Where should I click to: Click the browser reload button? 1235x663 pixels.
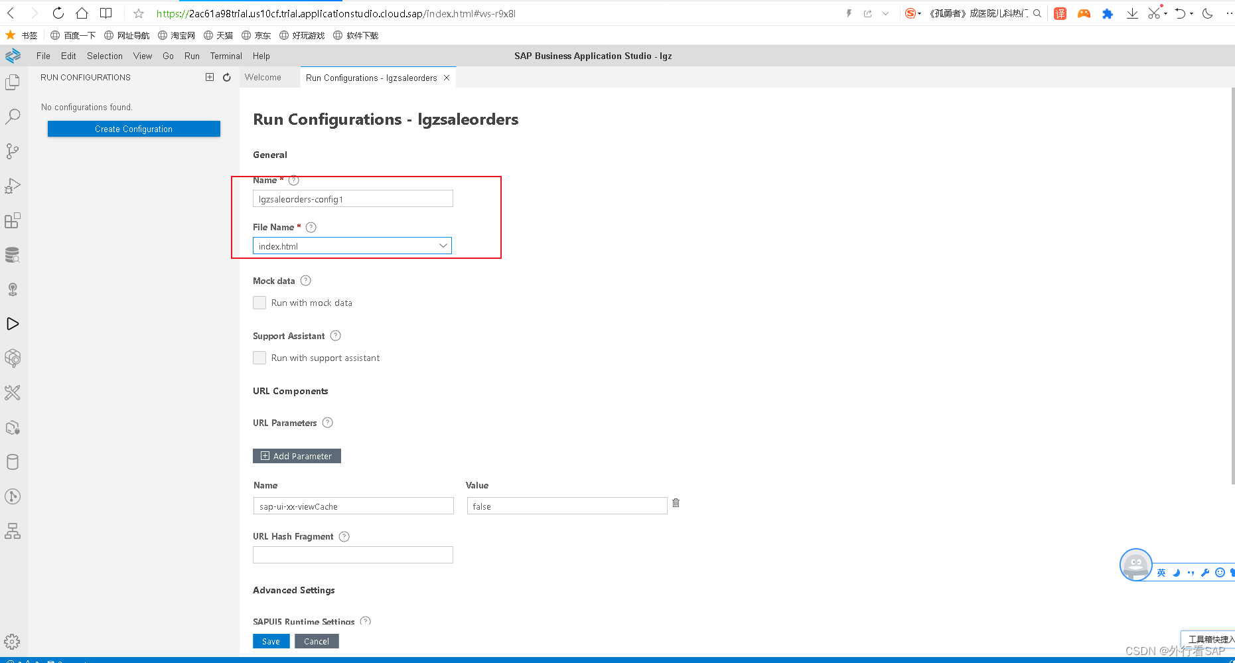(x=58, y=13)
